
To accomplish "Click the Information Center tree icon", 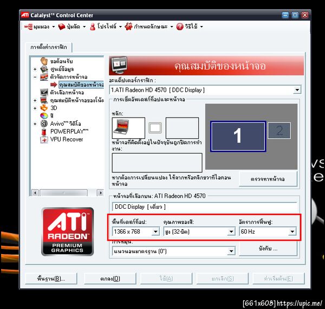I will pos(44,69).
